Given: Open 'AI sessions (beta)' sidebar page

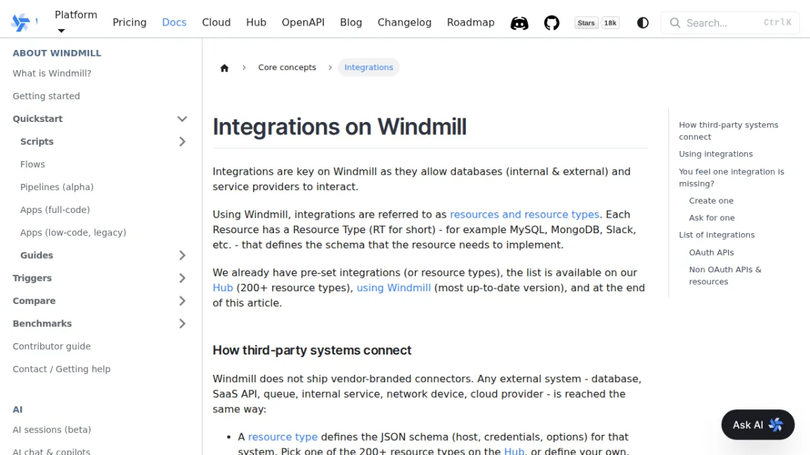Looking at the screenshot, I should coord(52,430).
